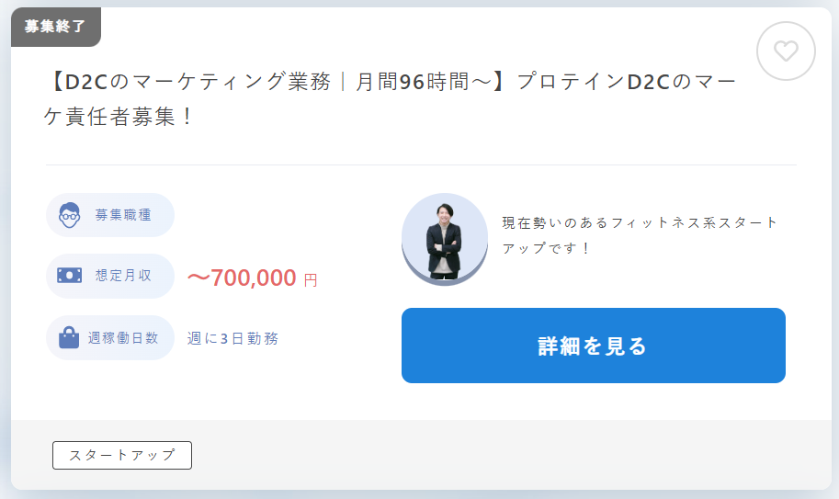
Task: Click the glasses face icon for 募集職種
Action: [70, 215]
